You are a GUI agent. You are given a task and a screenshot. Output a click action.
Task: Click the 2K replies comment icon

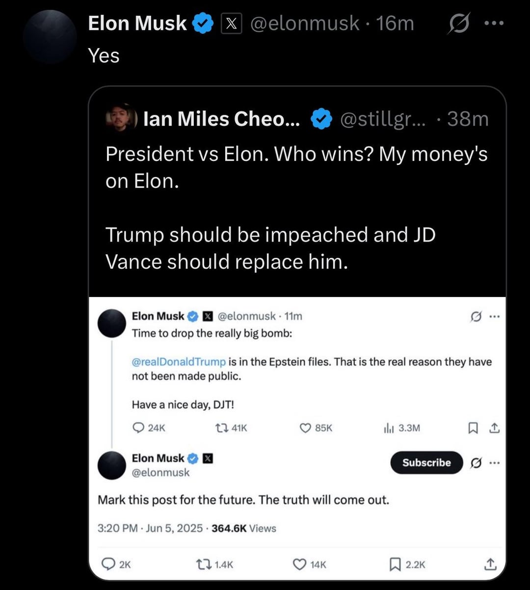[108, 564]
